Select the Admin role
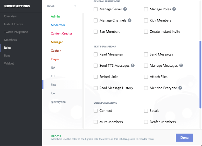 point(55,16)
